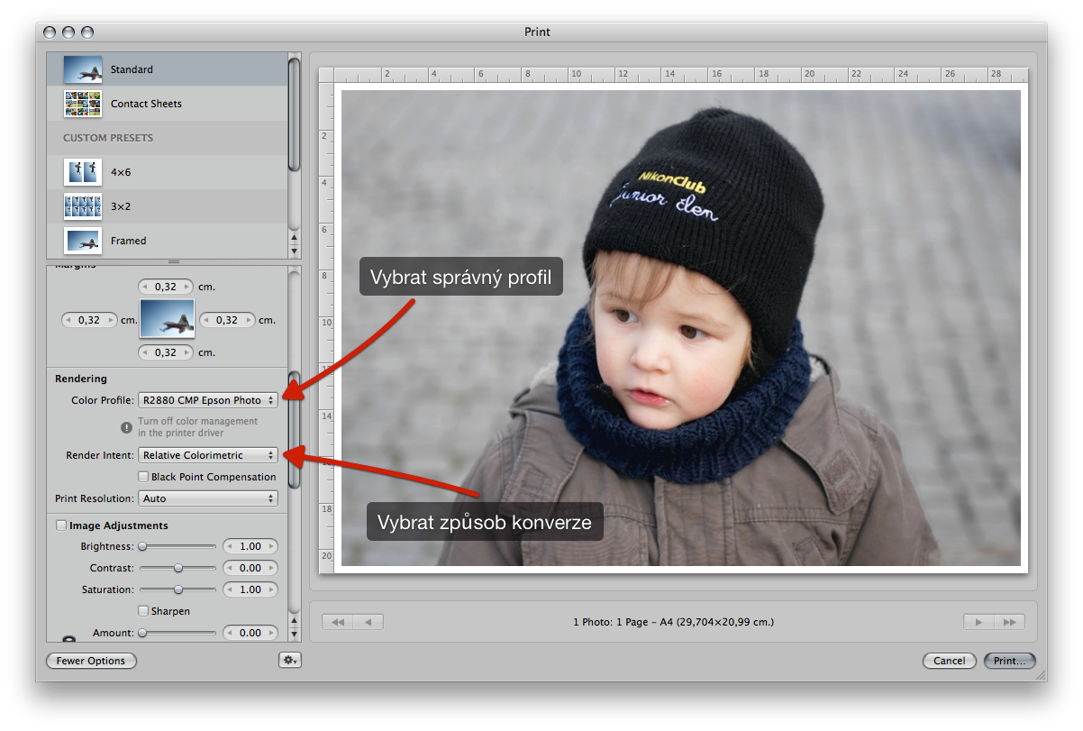Choose the Contact Sheets preset icon
Screen dimensions: 1083x731
(x=82, y=104)
